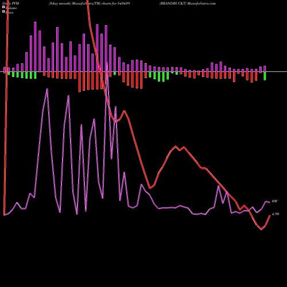Image resolution: width=287 pixels, height=287 pixels.
Task: Click the '4.90' price value label
Action: coord(276,214)
